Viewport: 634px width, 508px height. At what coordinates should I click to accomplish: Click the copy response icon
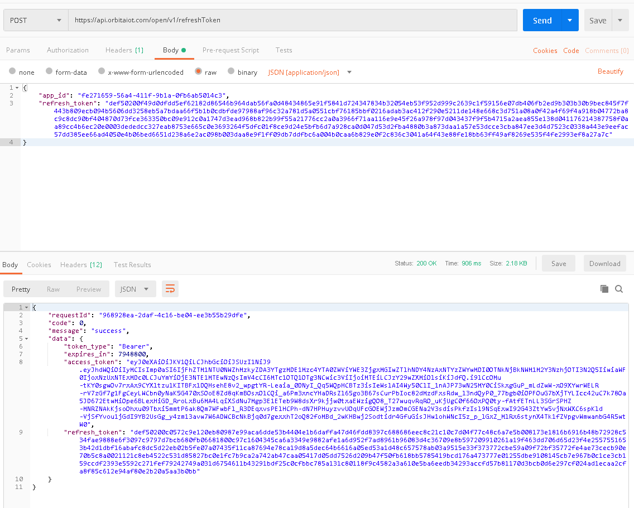pos(604,289)
